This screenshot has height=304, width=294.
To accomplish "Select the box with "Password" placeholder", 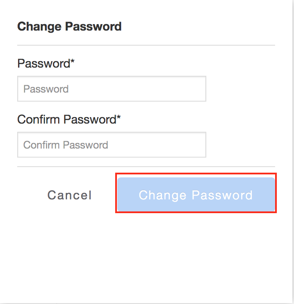I will [112, 89].
